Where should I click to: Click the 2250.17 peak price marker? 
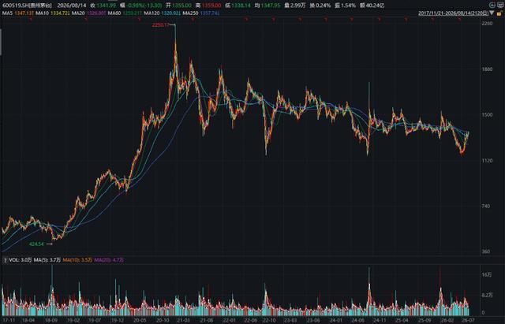160,24
